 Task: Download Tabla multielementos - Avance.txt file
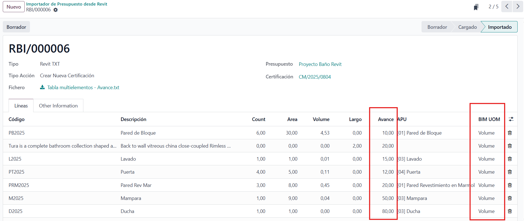[x=83, y=88]
